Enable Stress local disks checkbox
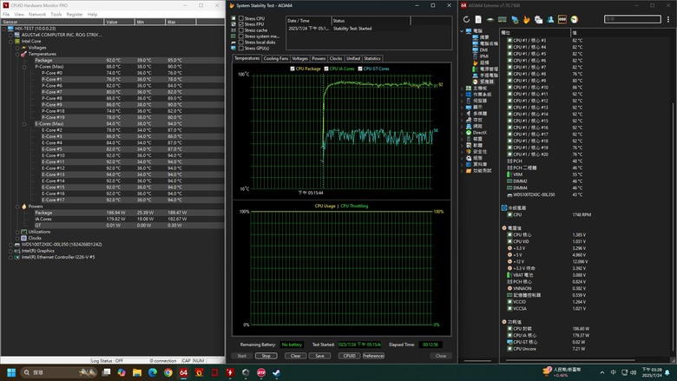 (241, 43)
